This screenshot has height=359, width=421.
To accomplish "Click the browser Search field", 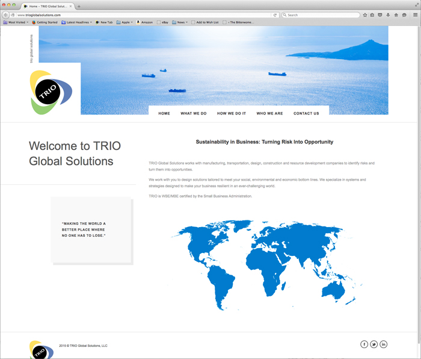I will [x=320, y=15].
